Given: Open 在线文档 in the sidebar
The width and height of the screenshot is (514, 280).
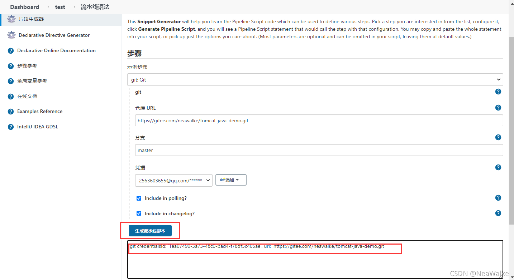Looking at the screenshot, I should click(27, 97).
